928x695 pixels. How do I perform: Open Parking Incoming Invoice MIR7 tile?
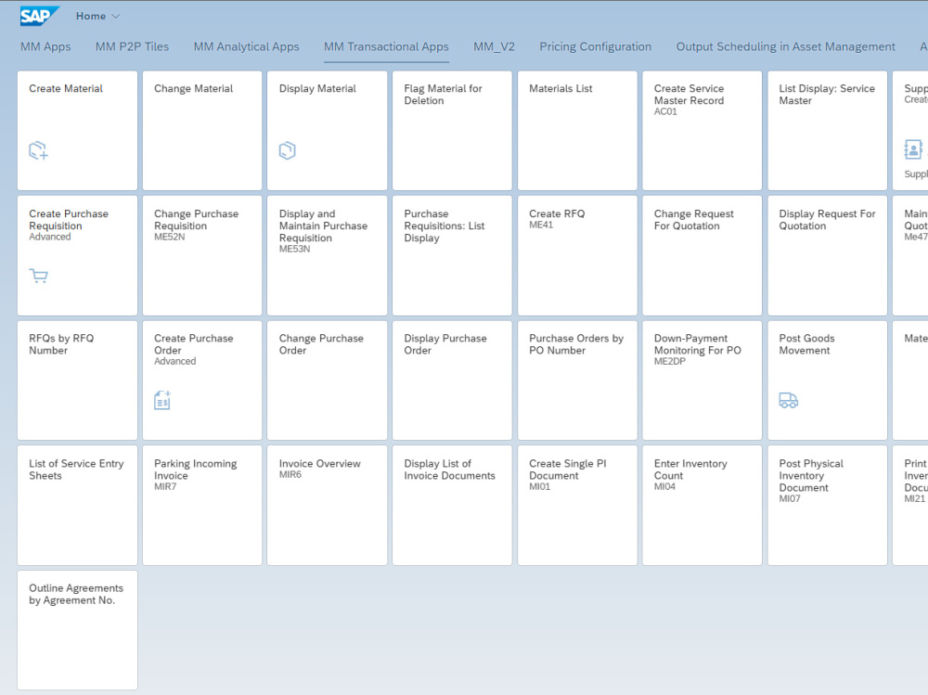tap(202, 506)
